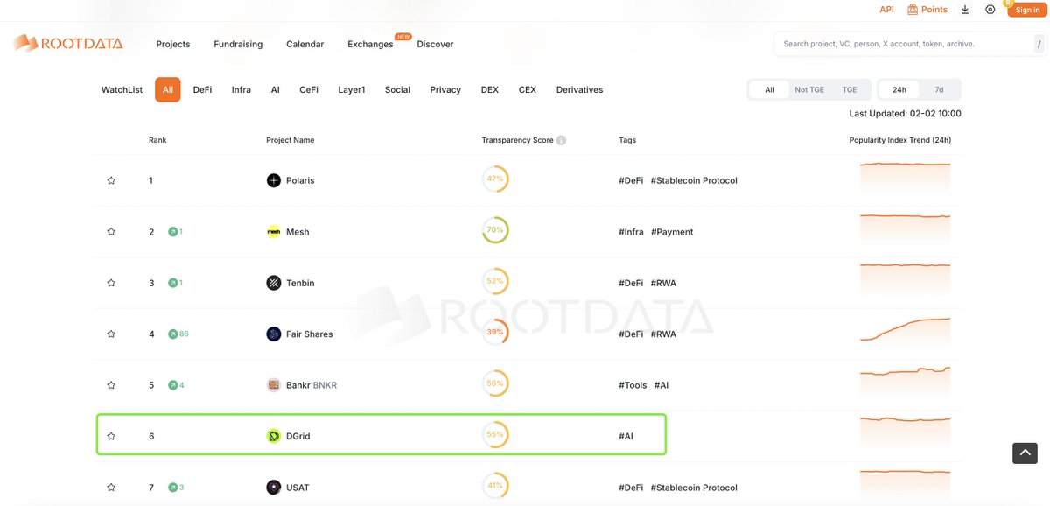Click the Tenbin project name

tap(300, 283)
